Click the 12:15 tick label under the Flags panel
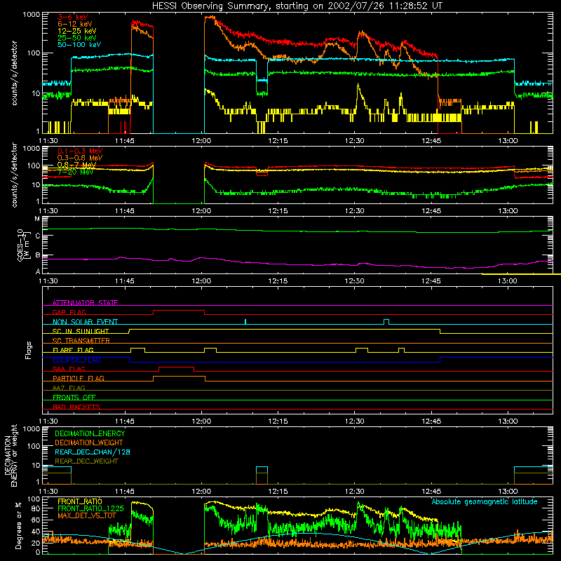Viewport: 561px width, 561px height. pyautogui.click(x=278, y=421)
